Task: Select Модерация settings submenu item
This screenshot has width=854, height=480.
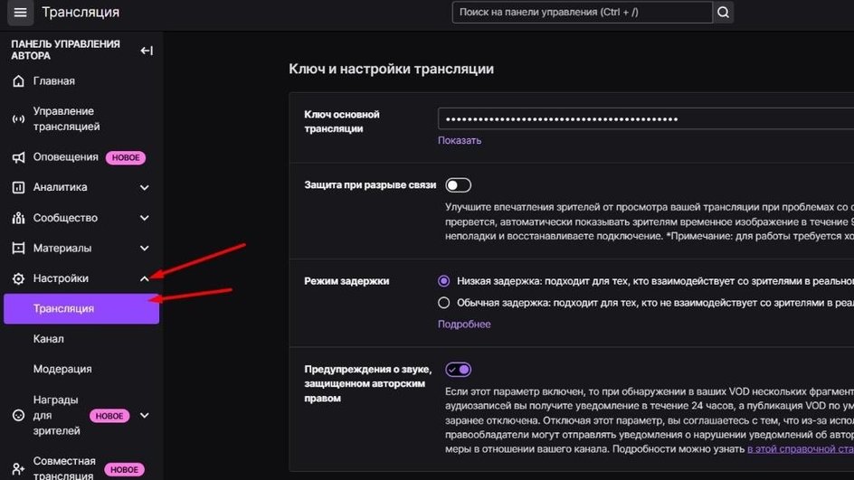Action: pyautogui.click(x=62, y=369)
